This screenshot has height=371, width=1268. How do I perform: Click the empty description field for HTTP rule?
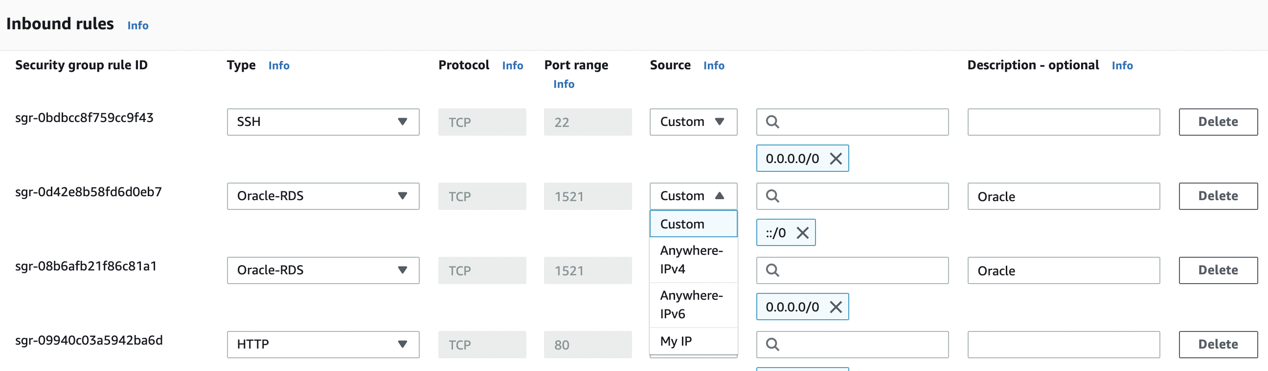pyautogui.click(x=1063, y=345)
